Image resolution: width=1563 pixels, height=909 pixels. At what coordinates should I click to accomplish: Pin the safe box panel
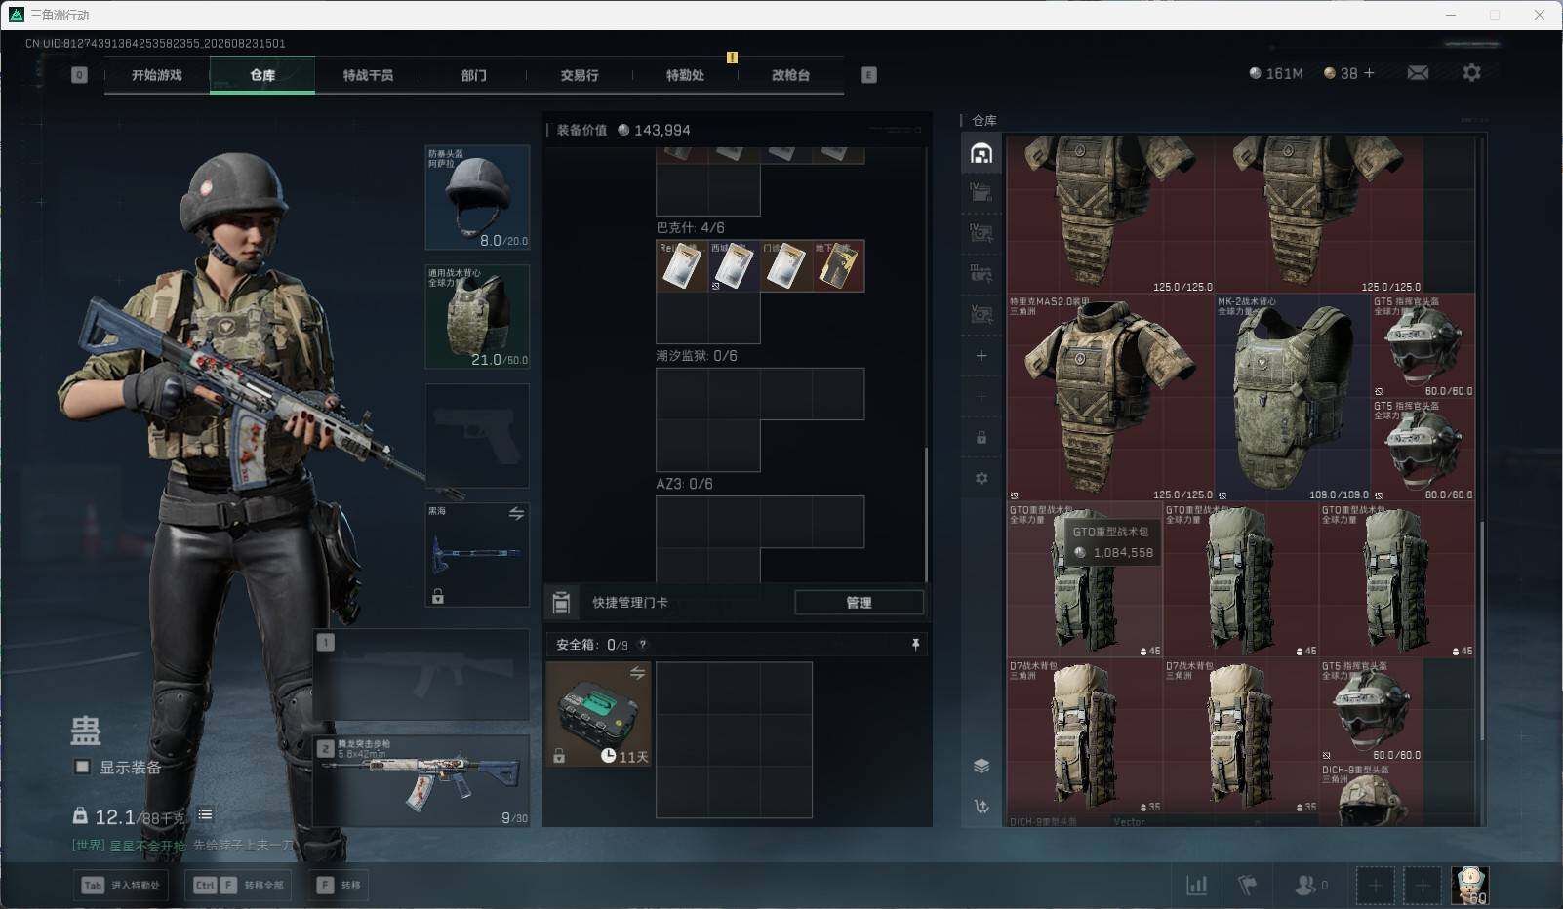915,645
